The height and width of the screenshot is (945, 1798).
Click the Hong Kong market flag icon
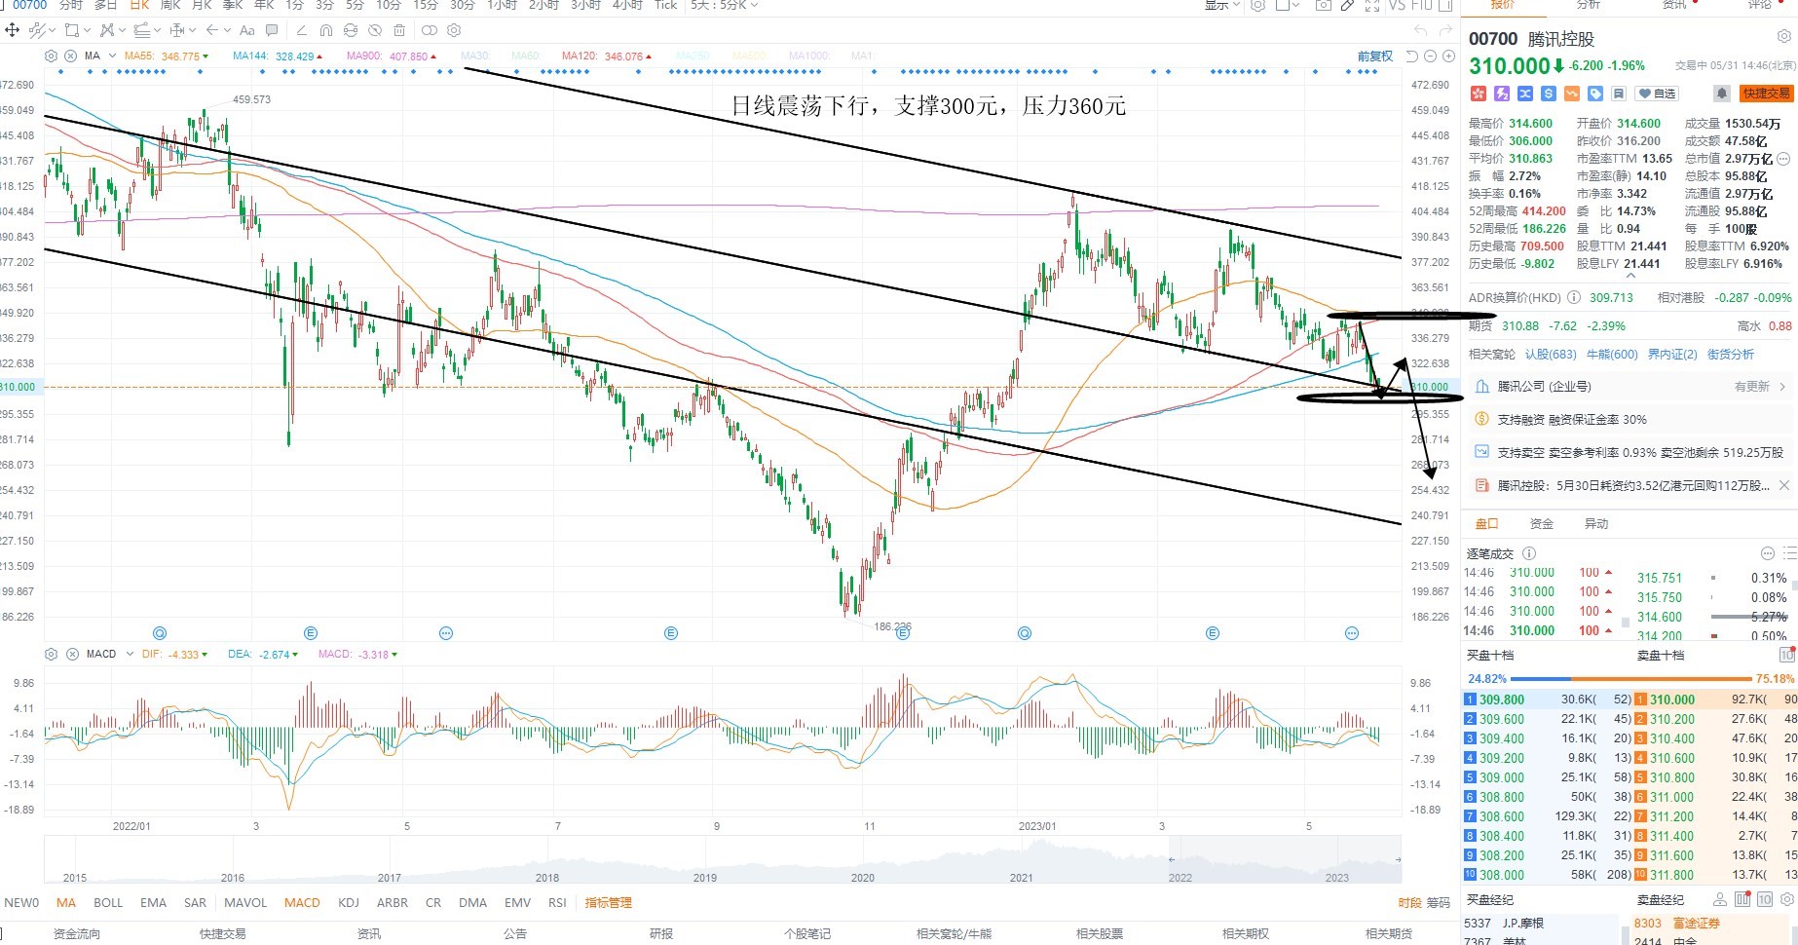click(1478, 94)
